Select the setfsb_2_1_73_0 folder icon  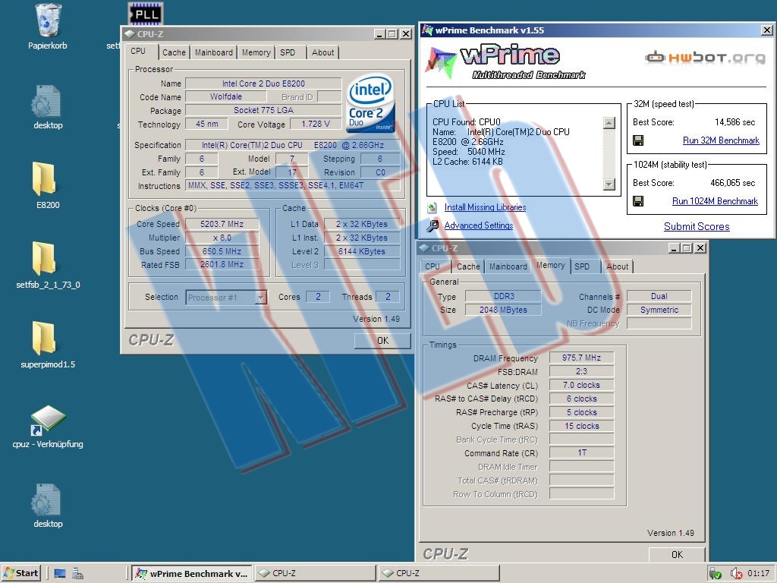pos(45,258)
